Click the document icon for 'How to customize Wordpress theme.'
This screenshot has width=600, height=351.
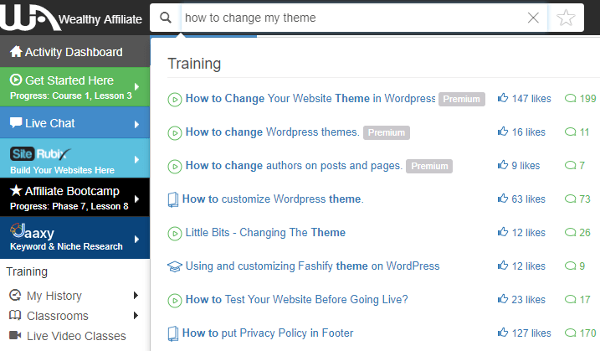coord(173,199)
